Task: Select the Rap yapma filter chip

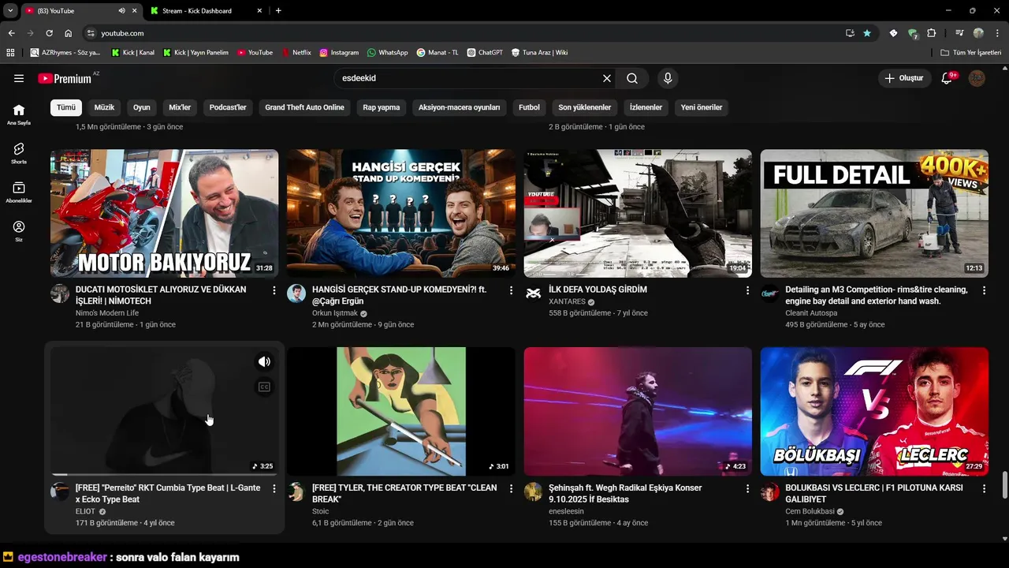Action: pos(382,107)
